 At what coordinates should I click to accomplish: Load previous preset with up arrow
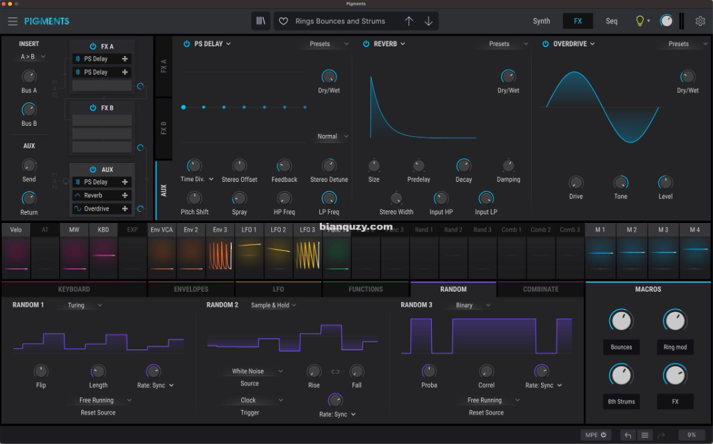pos(408,21)
